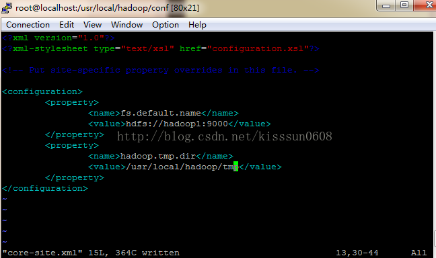Click the last closing </property> tag
This screenshot has width=436, height=258.
[75, 178]
